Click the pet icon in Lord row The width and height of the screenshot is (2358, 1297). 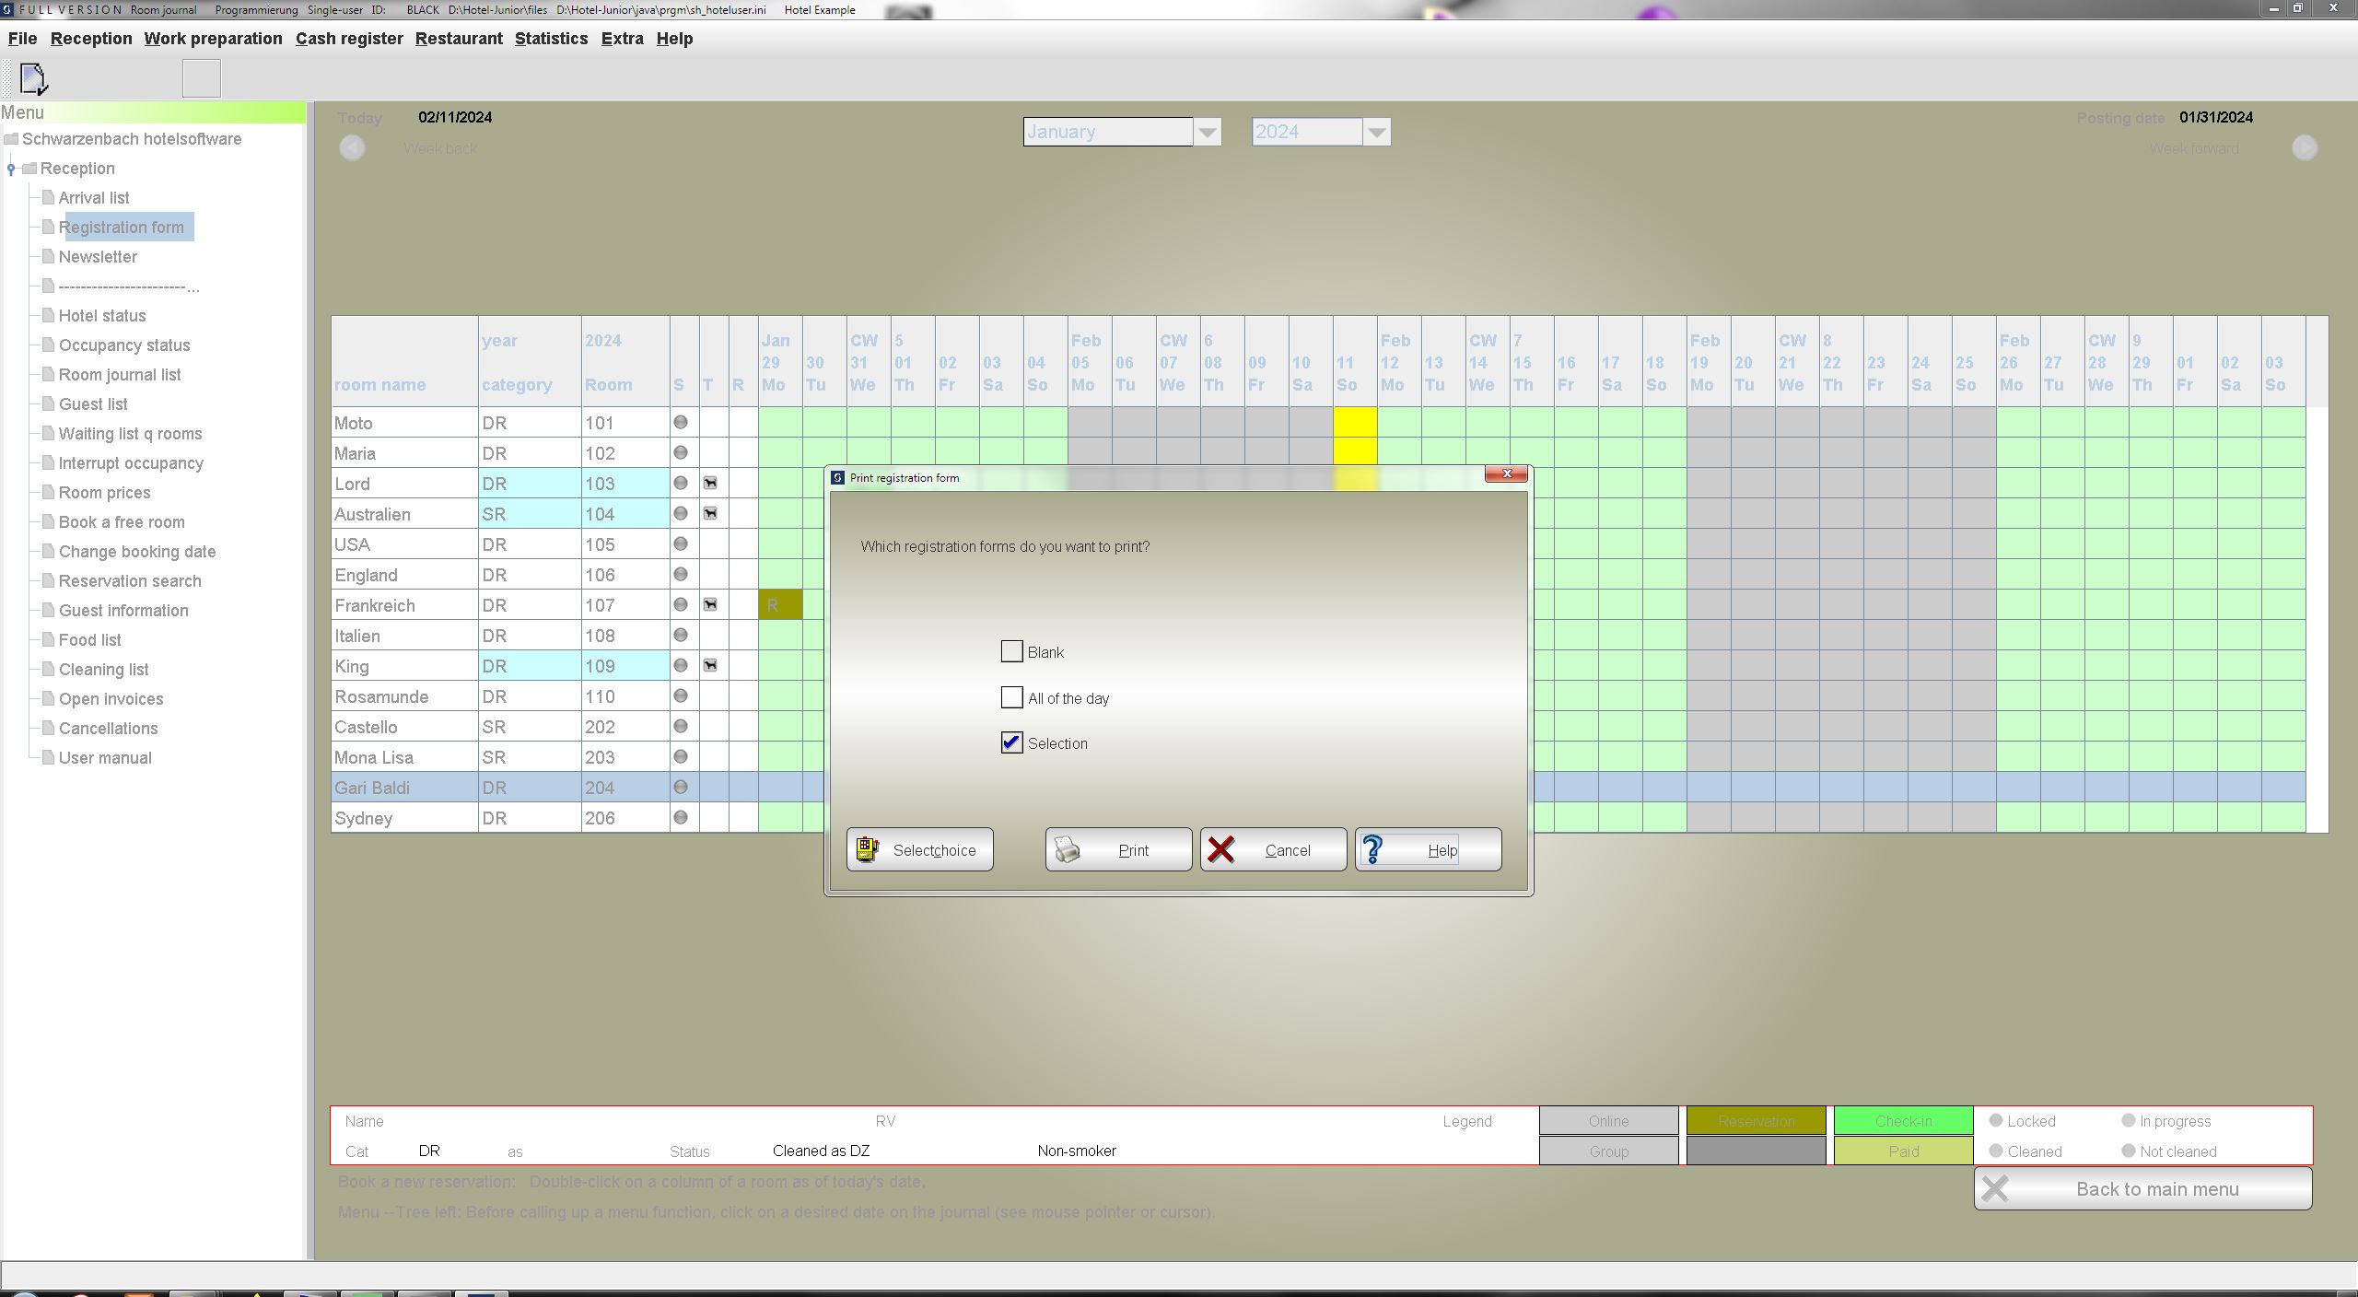click(x=710, y=483)
